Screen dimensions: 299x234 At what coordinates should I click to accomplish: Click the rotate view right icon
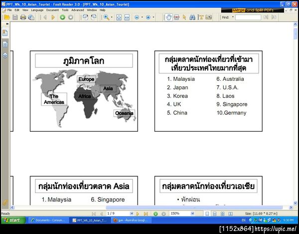point(94,17)
